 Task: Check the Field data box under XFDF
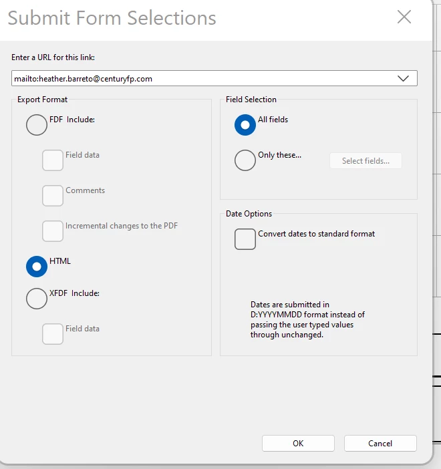(x=53, y=334)
